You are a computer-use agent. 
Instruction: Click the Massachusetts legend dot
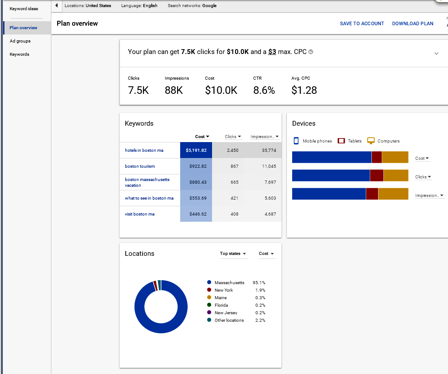pyautogui.click(x=209, y=282)
